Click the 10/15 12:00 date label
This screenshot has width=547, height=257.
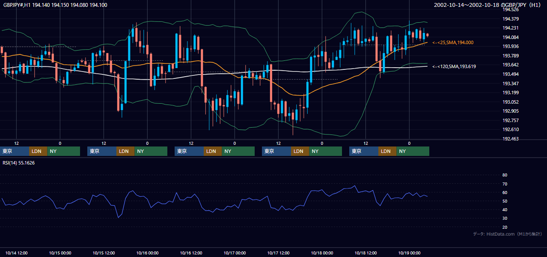(104, 253)
